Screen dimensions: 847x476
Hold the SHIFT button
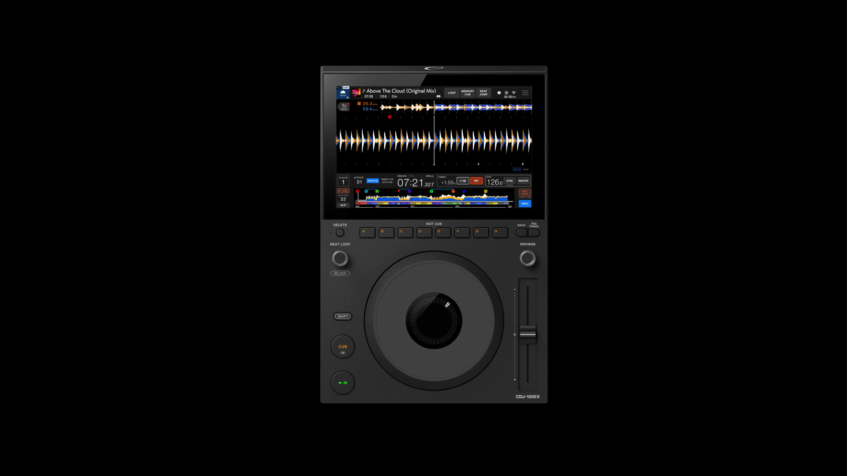coord(343,316)
